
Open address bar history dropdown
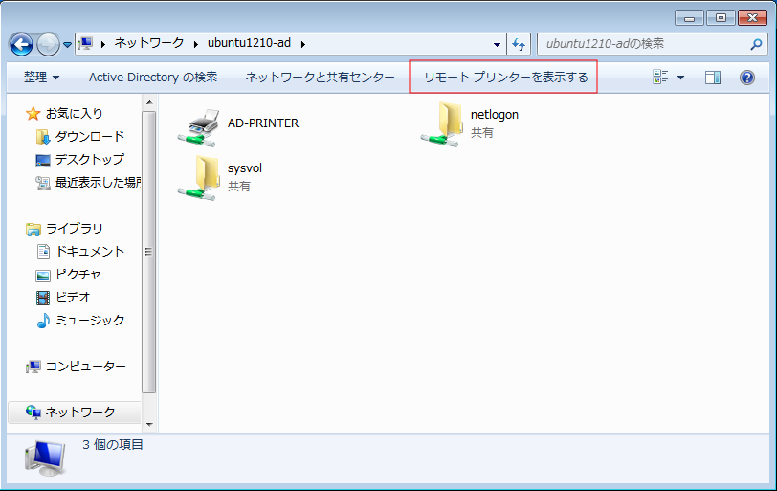click(x=497, y=45)
